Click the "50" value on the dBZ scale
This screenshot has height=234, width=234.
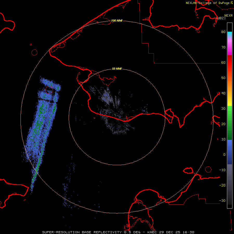[x=223, y=78]
